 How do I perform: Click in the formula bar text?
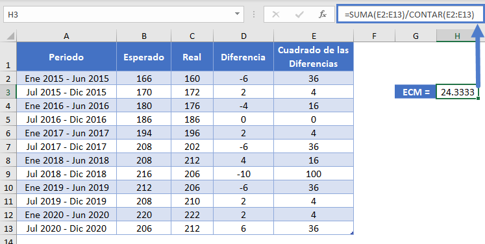(x=410, y=14)
